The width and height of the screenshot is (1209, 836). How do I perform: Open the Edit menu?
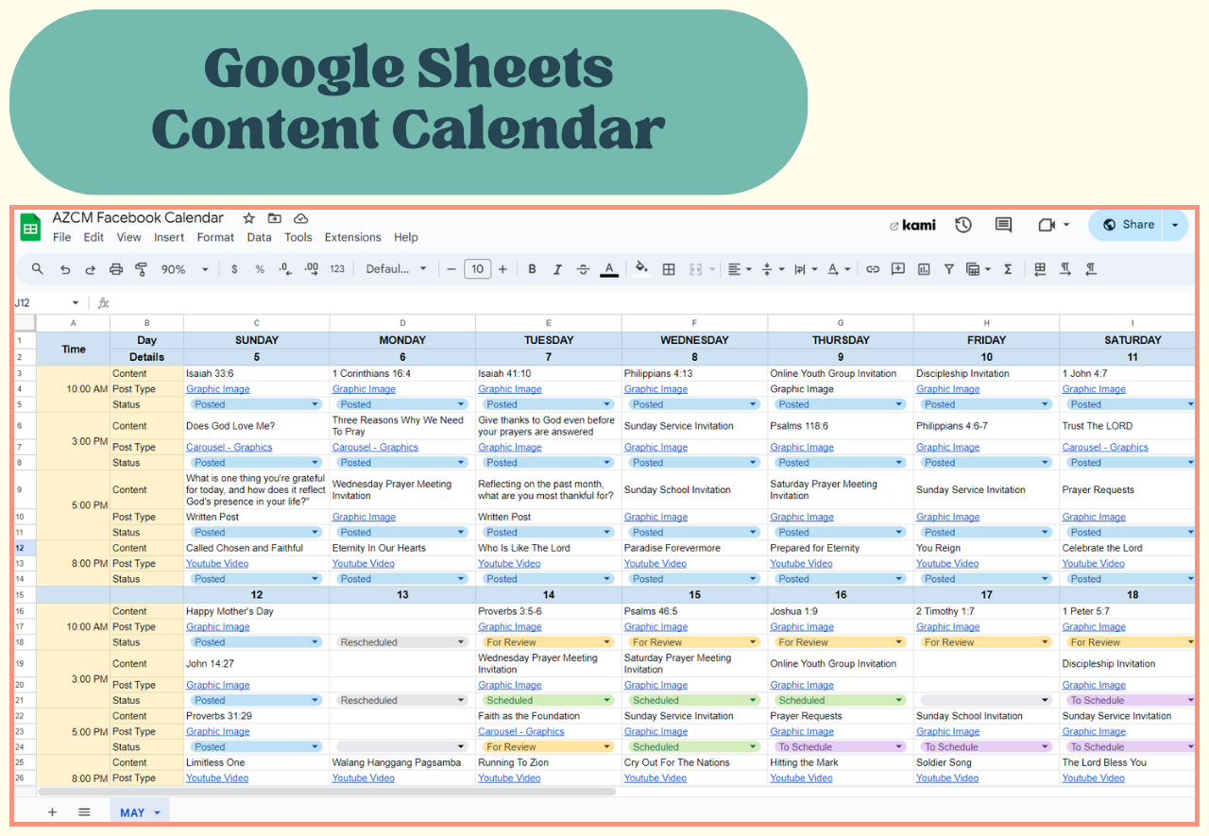[94, 237]
